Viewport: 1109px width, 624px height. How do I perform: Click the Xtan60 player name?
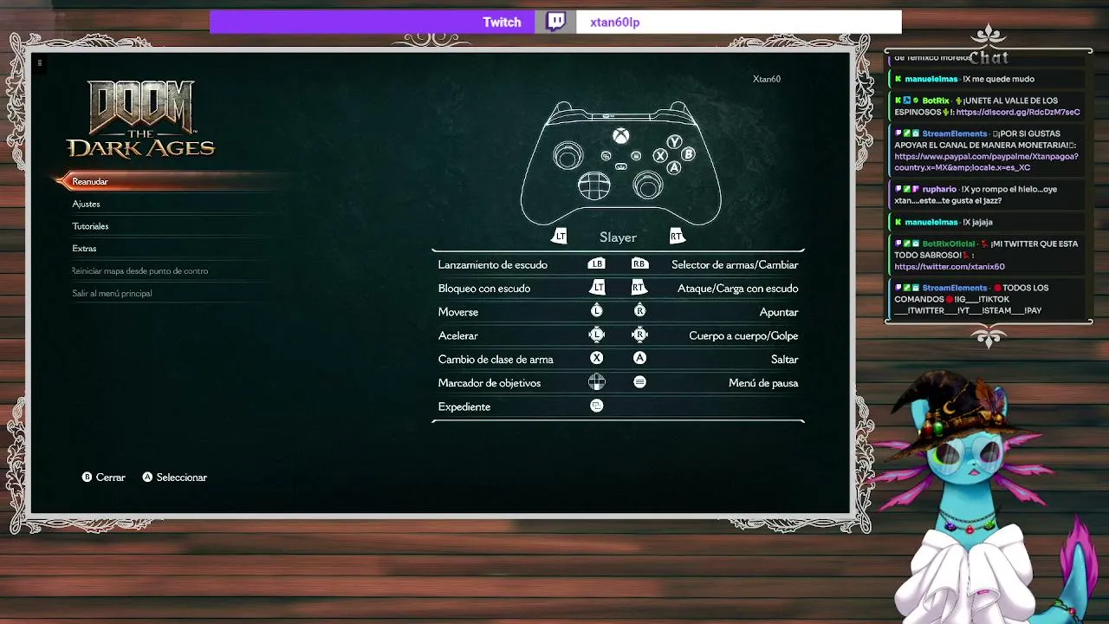[767, 79]
